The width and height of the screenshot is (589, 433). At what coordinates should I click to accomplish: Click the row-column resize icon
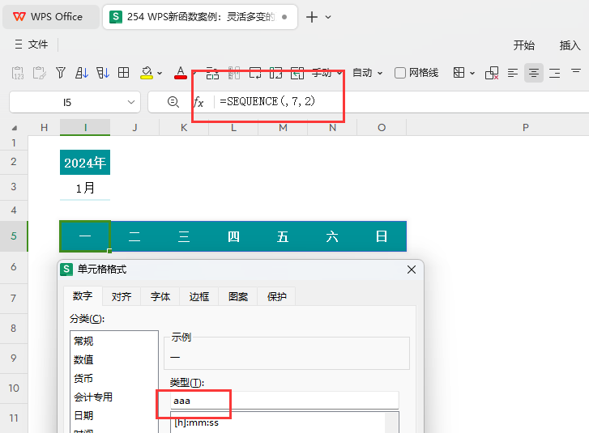(275, 73)
